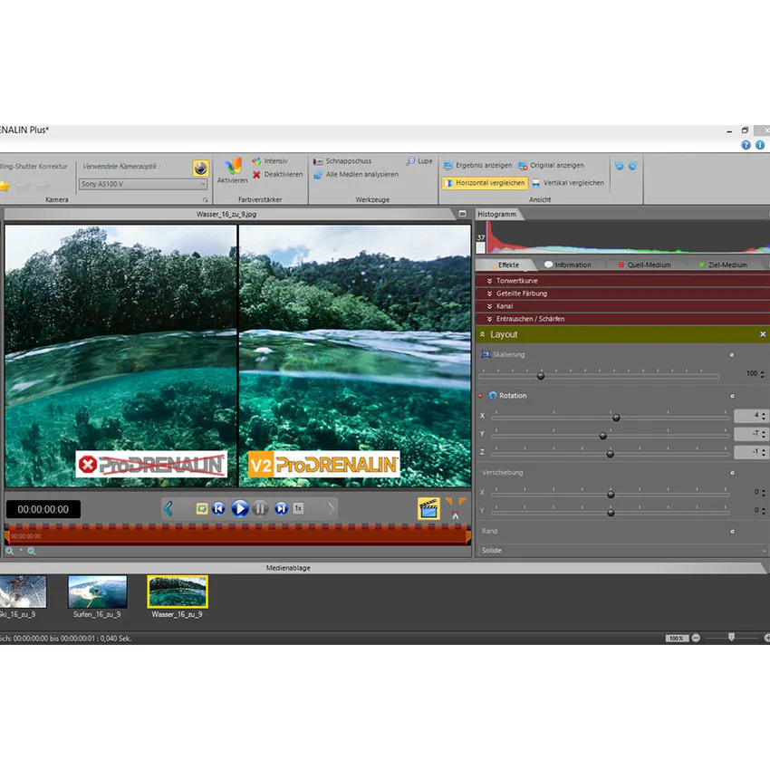Maximize the preview pane

pos(462,214)
